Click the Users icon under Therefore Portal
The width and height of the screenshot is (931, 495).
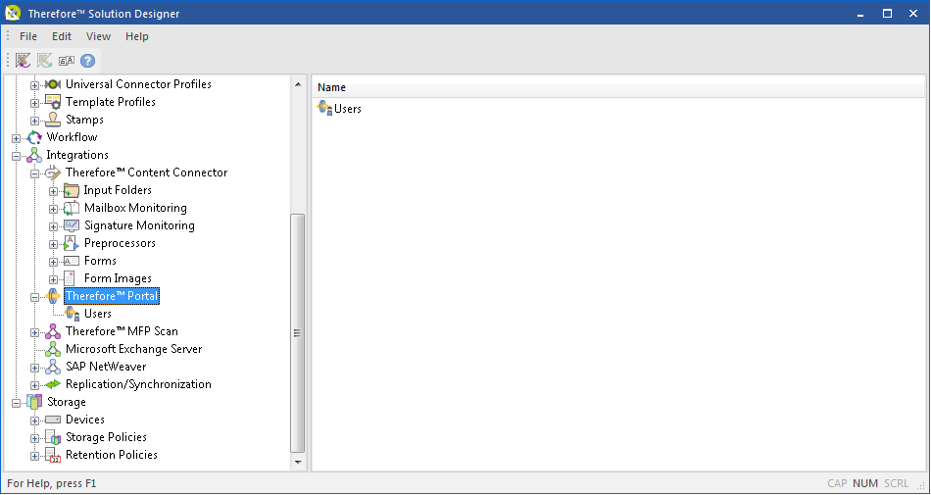coord(72,314)
